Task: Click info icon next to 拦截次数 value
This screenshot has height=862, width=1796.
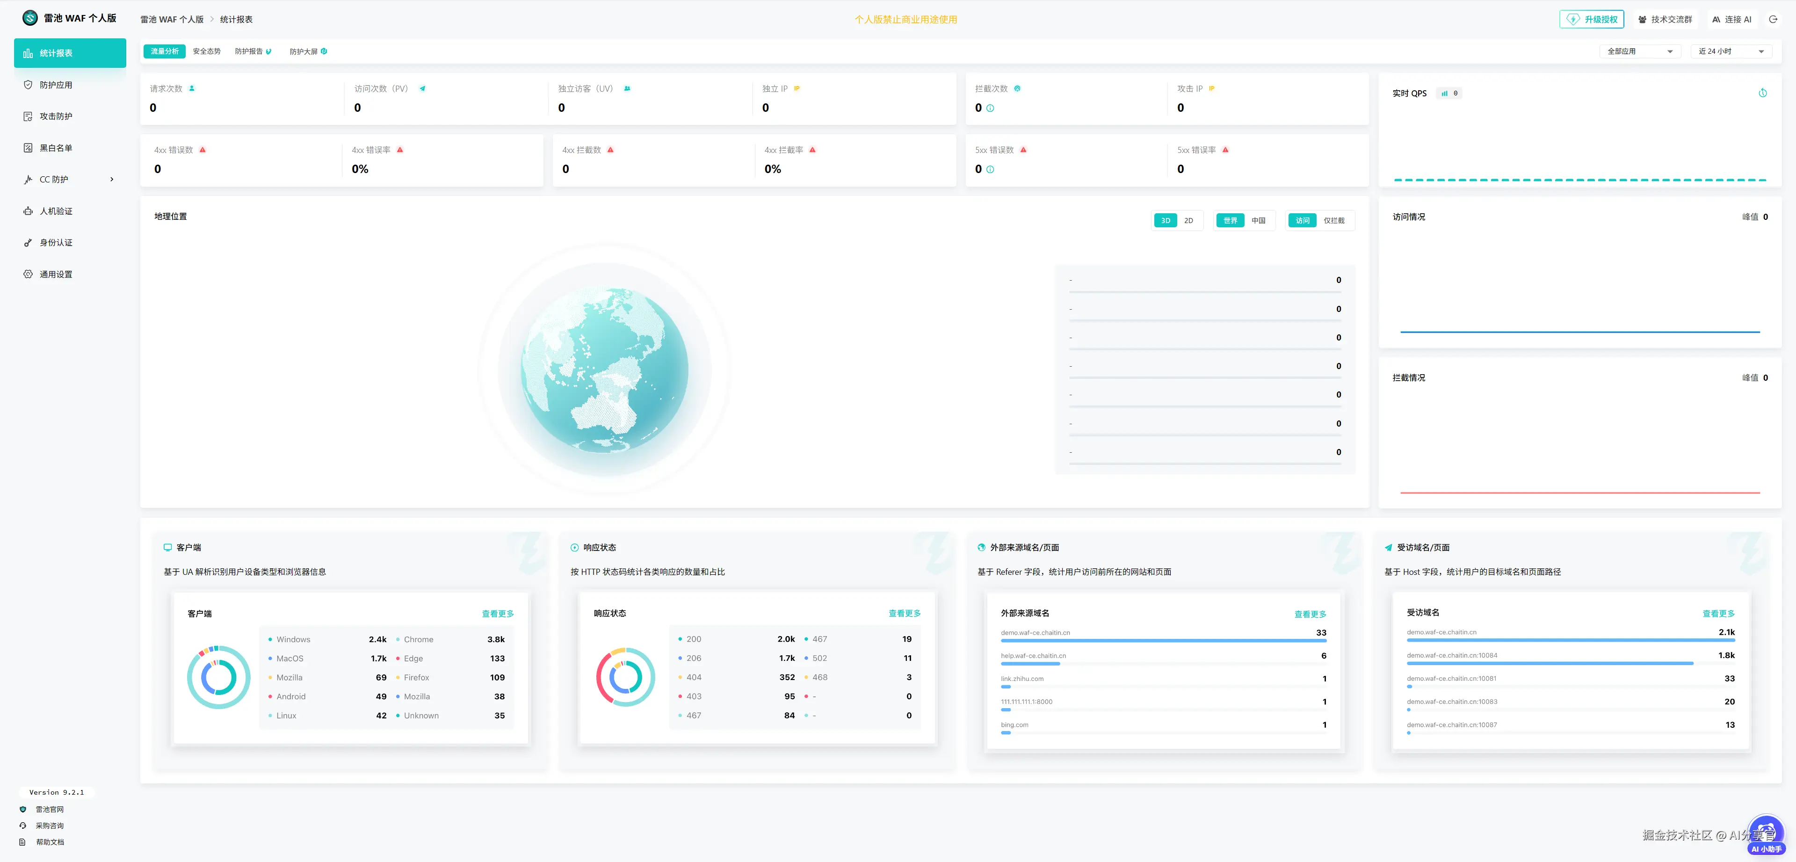Action: (x=990, y=108)
